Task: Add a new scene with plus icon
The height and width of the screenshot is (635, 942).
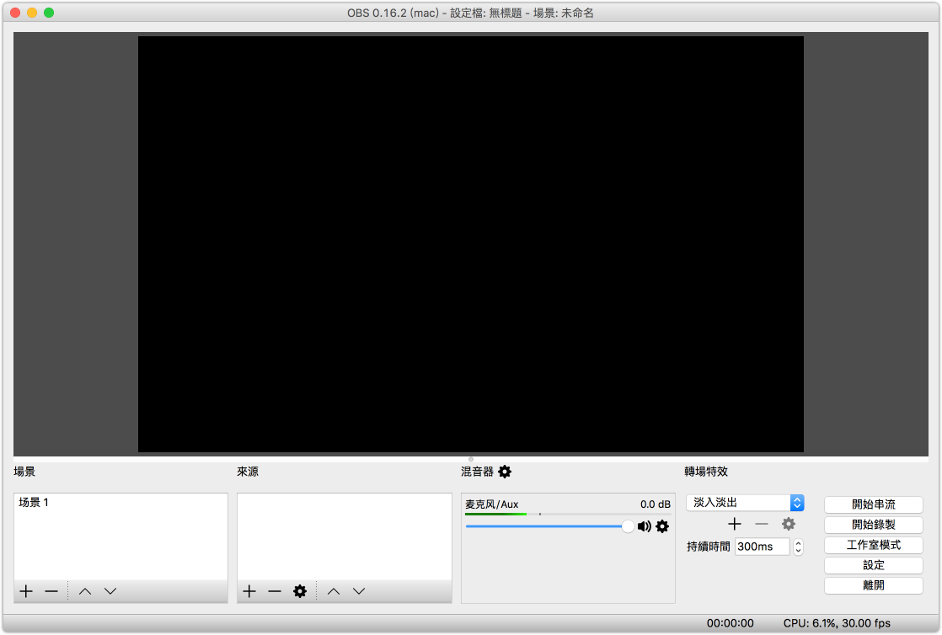Action: (x=26, y=591)
